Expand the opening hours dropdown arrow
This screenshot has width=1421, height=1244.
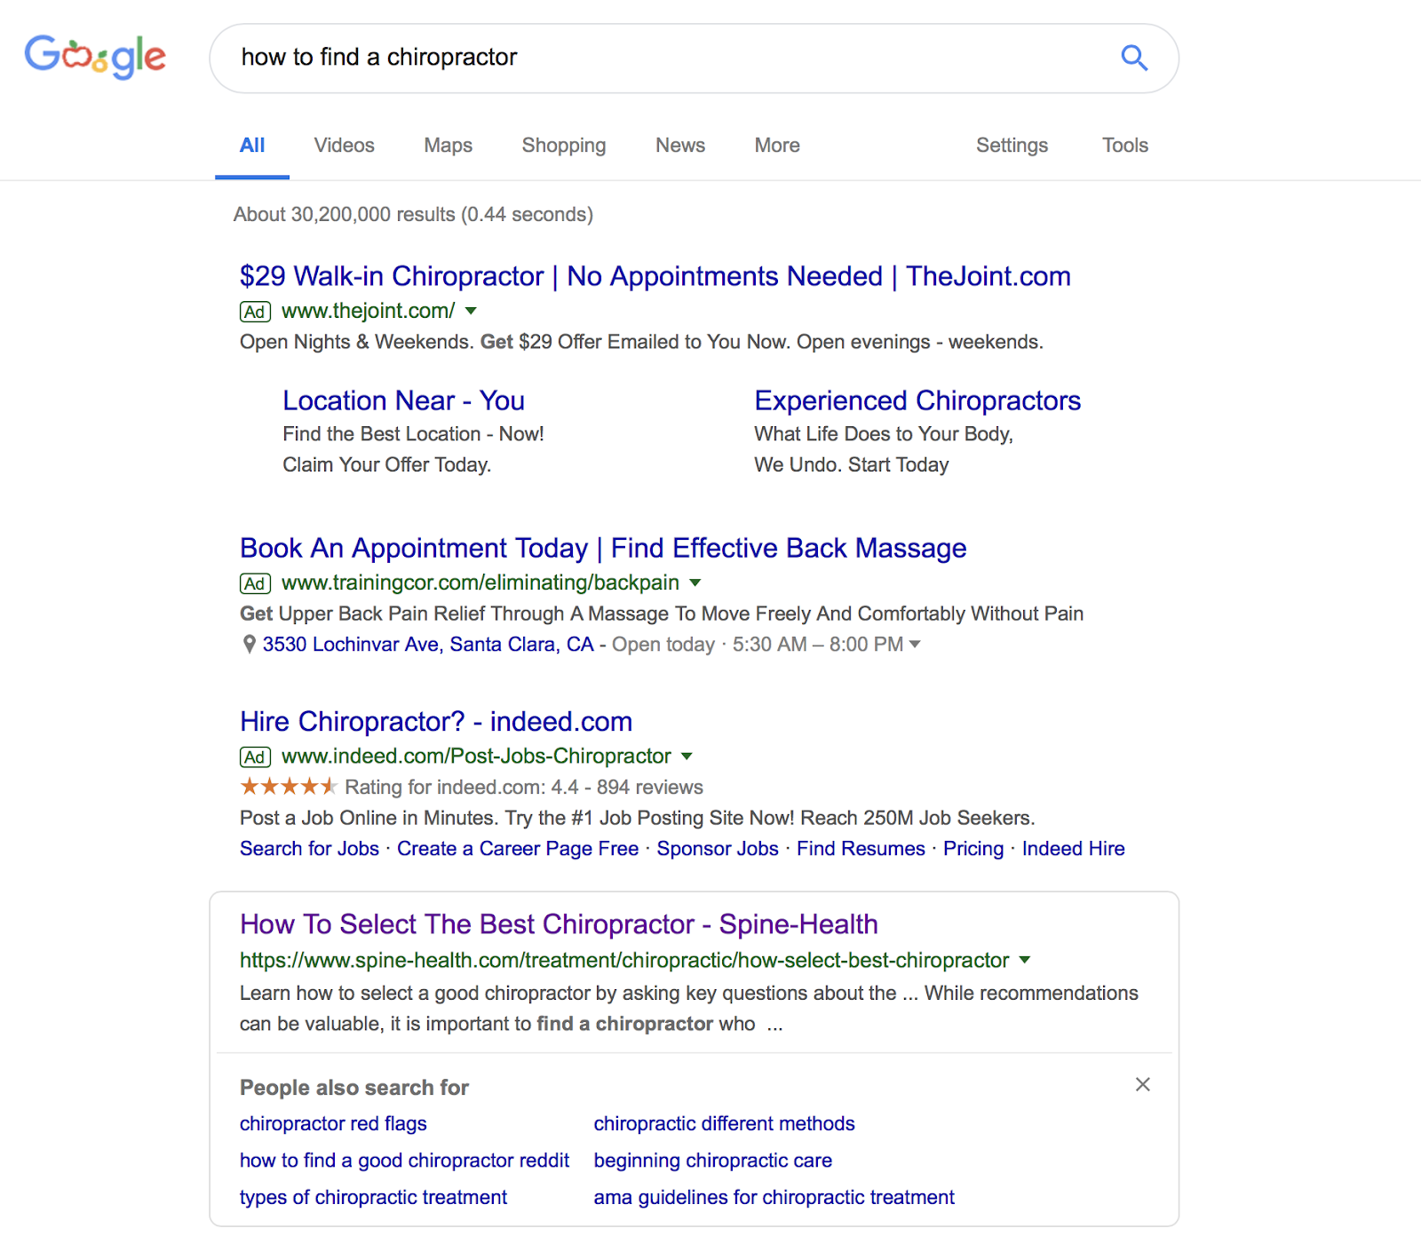915,645
